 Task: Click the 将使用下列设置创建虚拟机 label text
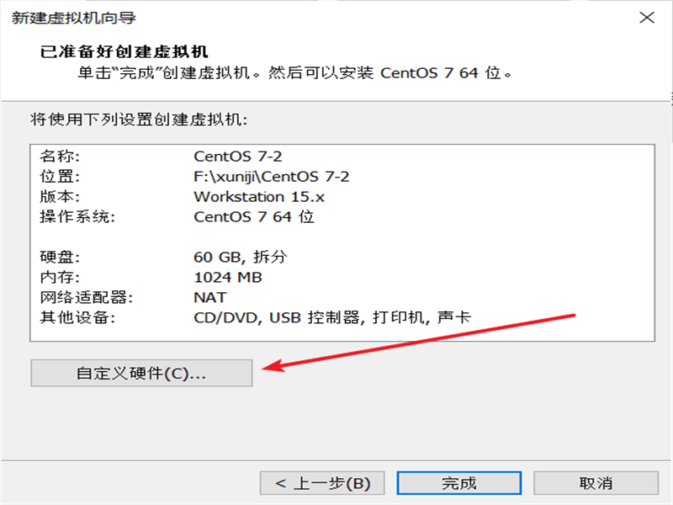pyautogui.click(x=139, y=120)
